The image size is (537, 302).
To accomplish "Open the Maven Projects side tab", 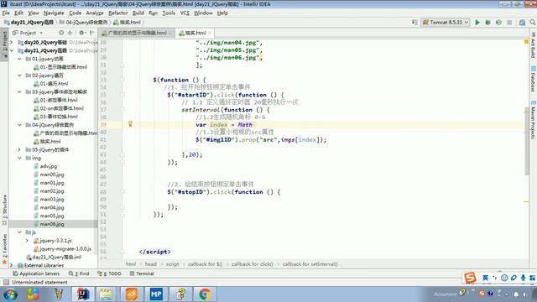I will [534, 120].
